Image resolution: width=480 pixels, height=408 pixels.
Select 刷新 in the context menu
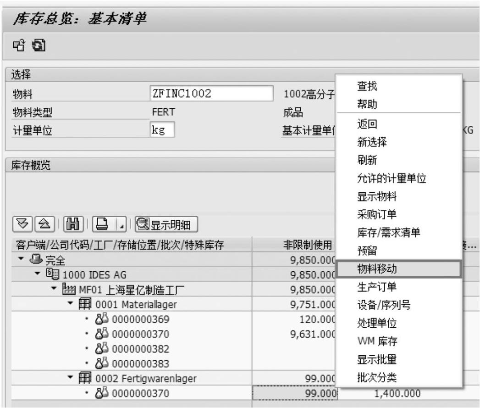click(367, 160)
